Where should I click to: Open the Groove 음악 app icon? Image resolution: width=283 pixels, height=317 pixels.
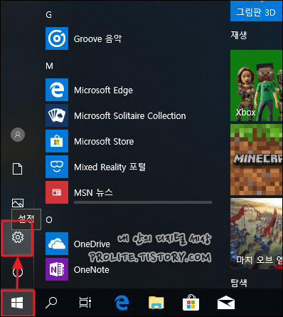[57, 38]
